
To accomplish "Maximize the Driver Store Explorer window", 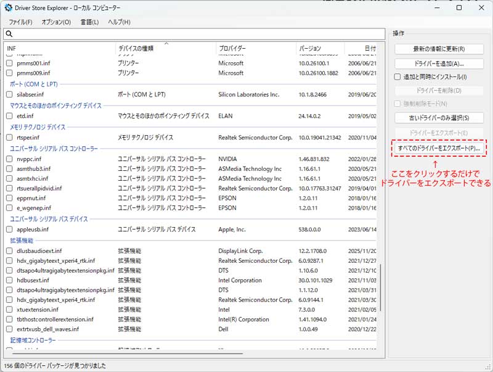I will coord(459,7).
